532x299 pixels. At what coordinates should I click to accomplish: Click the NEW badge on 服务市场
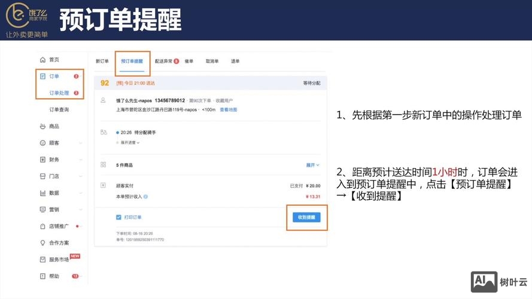coord(75,256)
